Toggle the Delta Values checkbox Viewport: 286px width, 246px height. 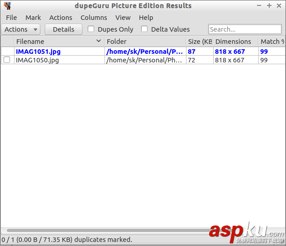(144, 29)
